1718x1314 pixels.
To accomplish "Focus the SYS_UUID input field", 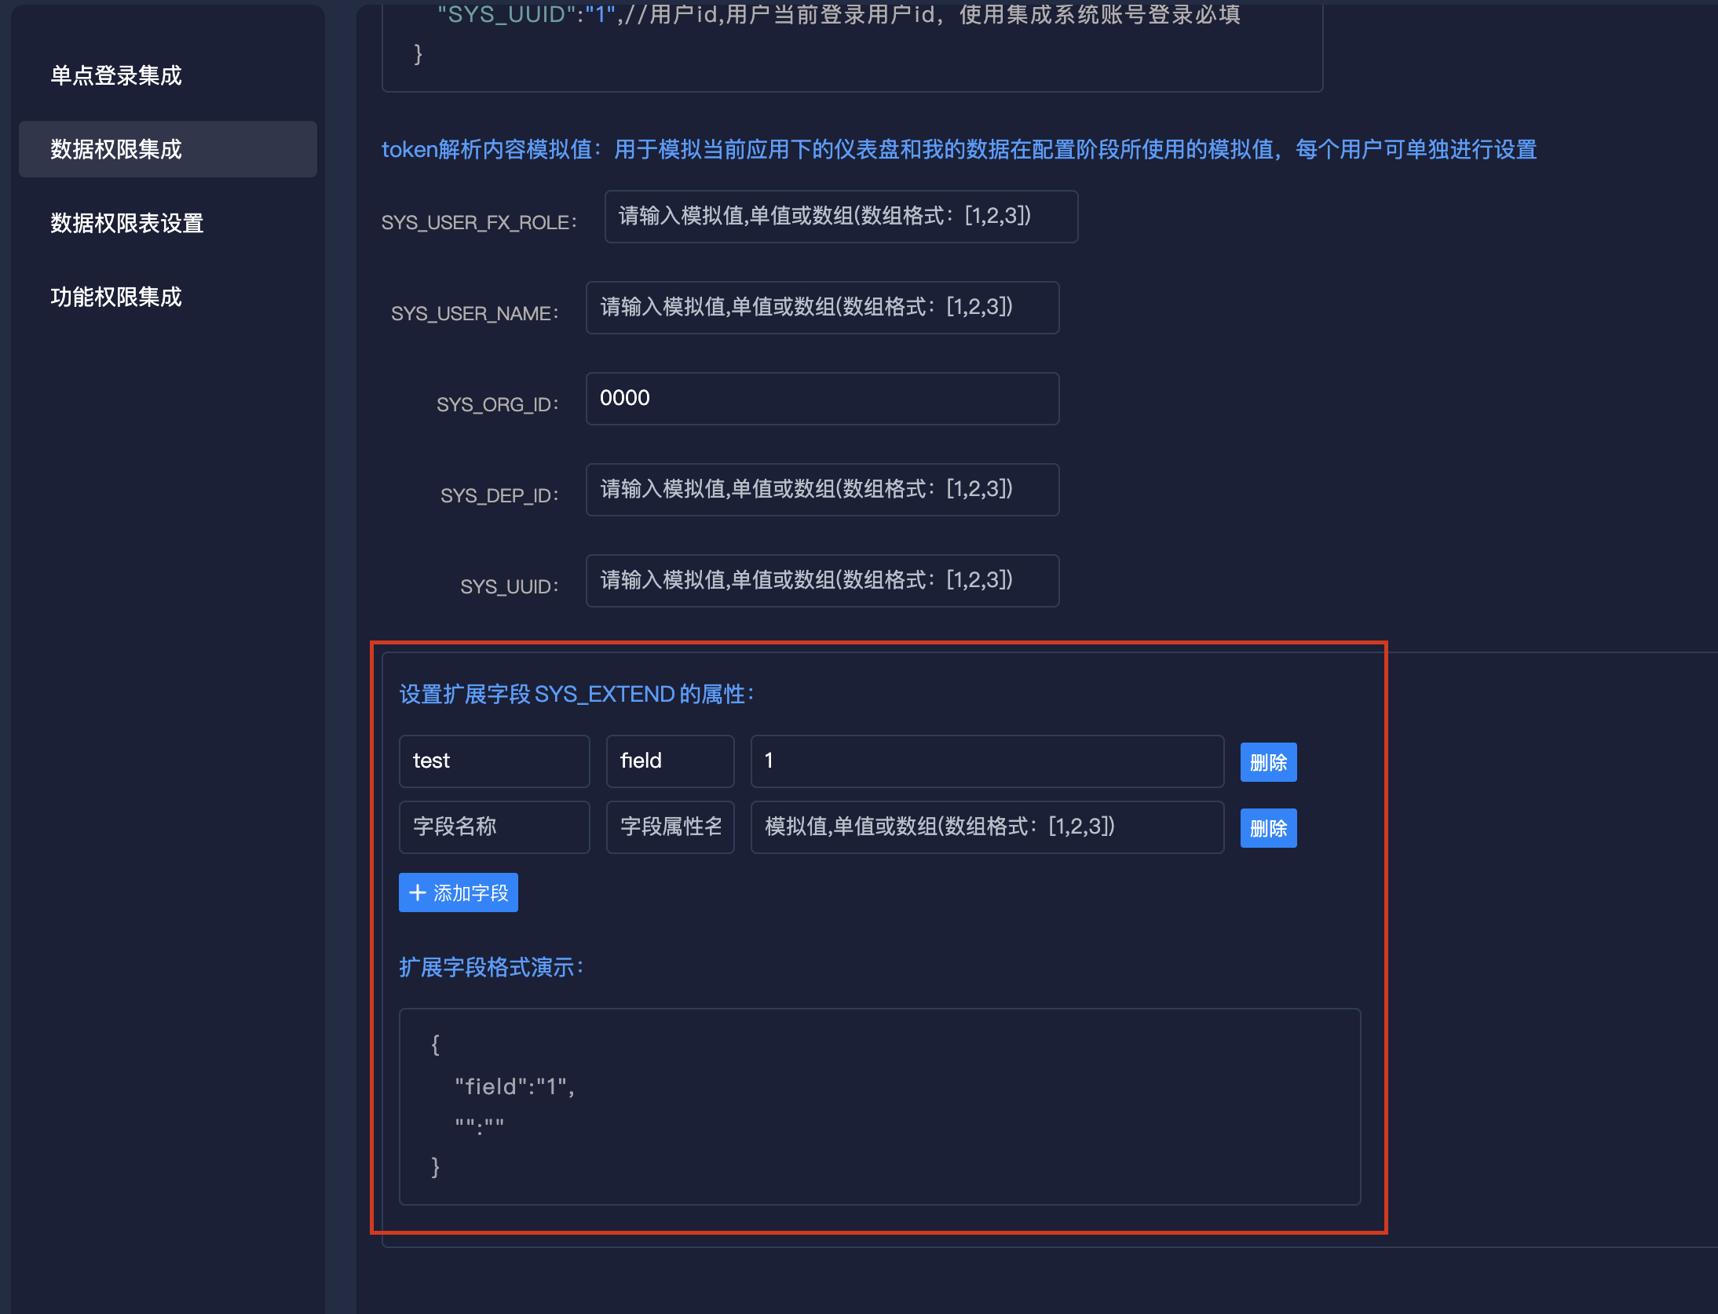I will (x=822, y=581).
